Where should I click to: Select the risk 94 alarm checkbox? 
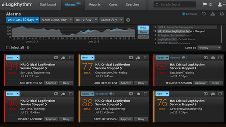[x=71, y=58]
